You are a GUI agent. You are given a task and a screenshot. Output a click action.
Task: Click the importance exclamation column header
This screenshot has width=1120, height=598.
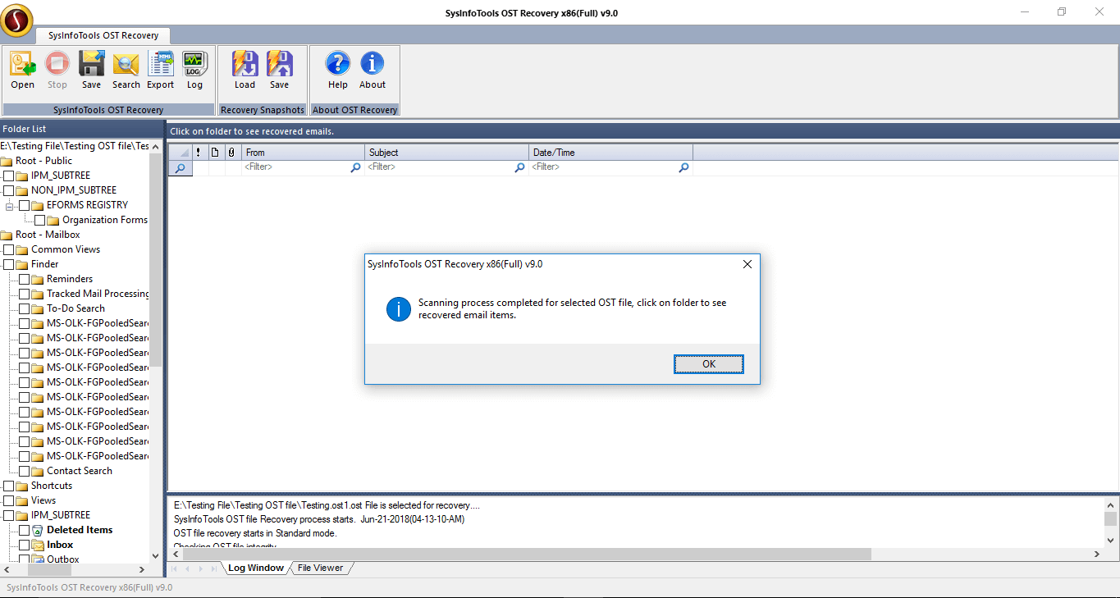[199, 153]
